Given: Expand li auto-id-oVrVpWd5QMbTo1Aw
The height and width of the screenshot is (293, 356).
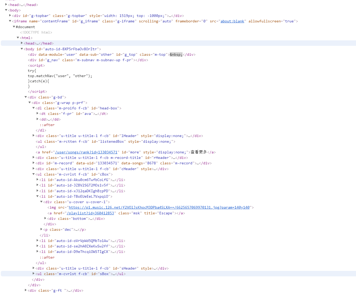Looking at the screenshot, I should tap(38, 240).
